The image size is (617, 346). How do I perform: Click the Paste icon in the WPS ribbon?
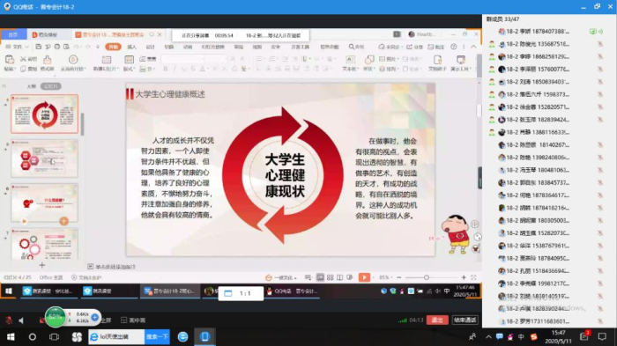coord(10,59)
